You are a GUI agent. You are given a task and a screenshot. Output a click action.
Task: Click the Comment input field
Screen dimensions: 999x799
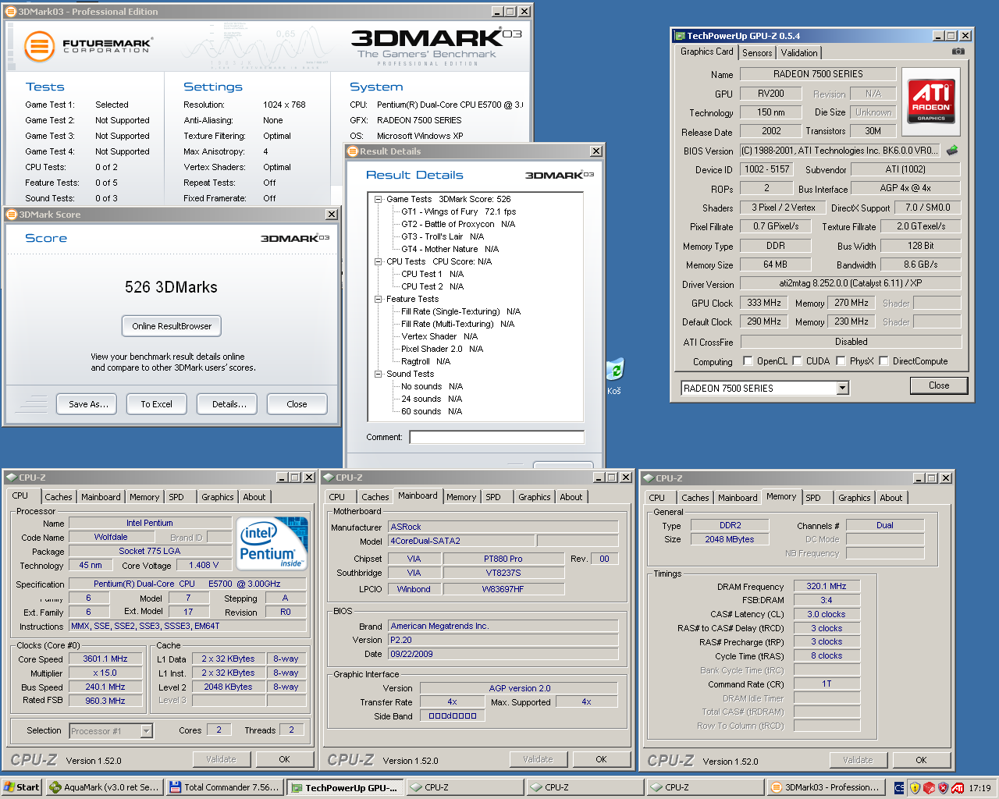[x=497, y=437]
